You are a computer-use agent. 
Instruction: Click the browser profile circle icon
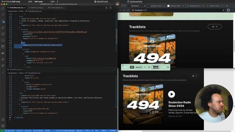coord(228,10)
